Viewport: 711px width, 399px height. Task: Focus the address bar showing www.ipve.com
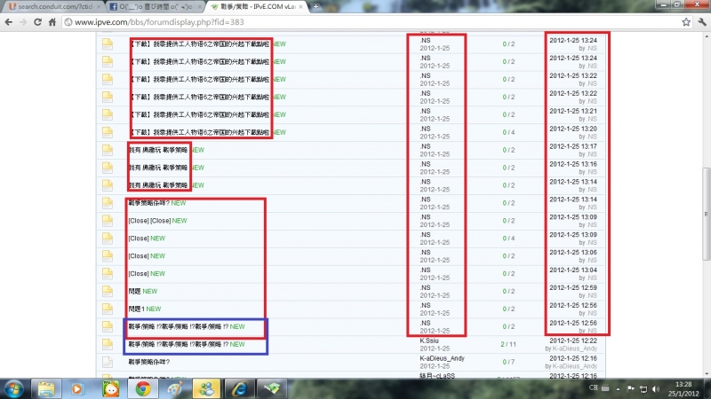tap(371, 21)
